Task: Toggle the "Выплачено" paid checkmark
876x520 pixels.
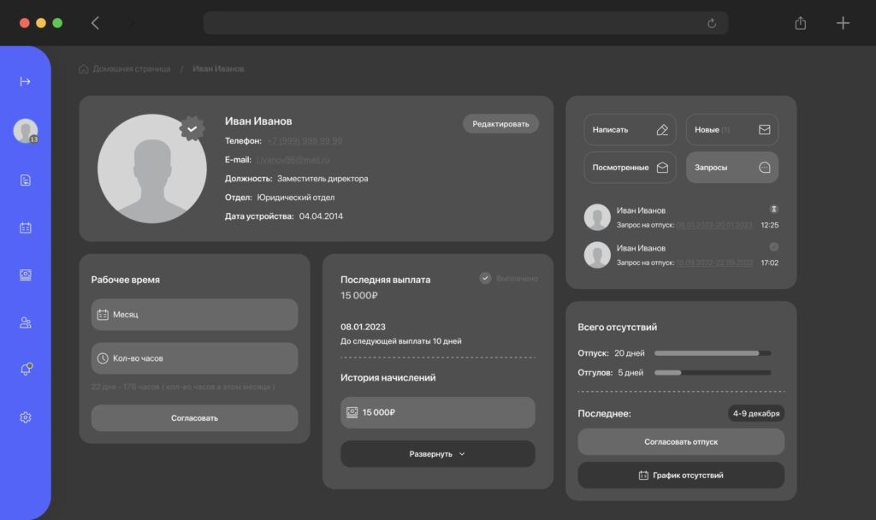Action: 485,278
